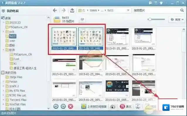Click the C: breadcrumb segment
Image resolution: width=187 pixels, height=116 pixels.
tap(84, 10)
